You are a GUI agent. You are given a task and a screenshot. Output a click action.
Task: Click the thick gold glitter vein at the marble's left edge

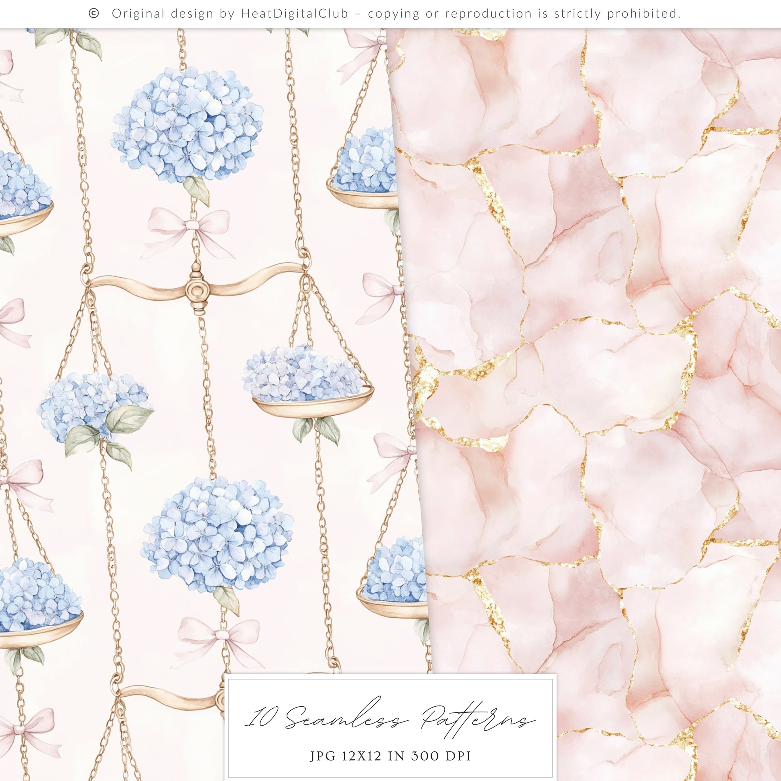[x=425, y=384]
